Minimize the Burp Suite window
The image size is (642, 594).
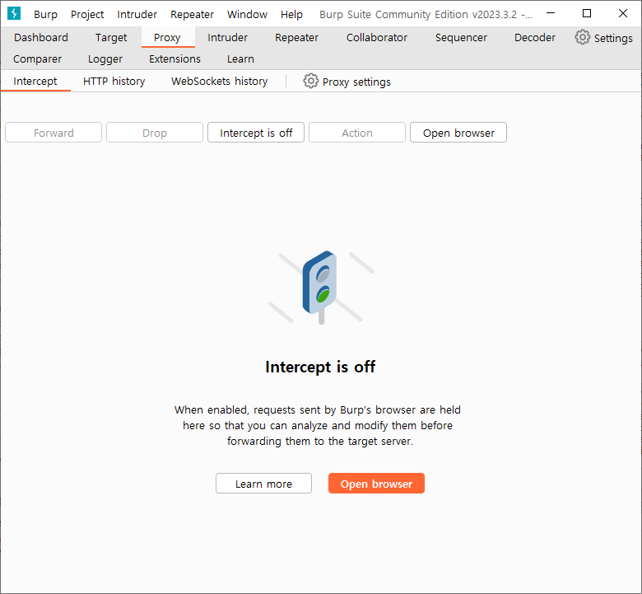pos(551,13)
